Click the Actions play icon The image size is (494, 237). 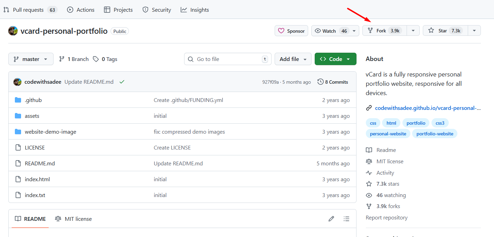pyautogui.click(x=70, y=10)
